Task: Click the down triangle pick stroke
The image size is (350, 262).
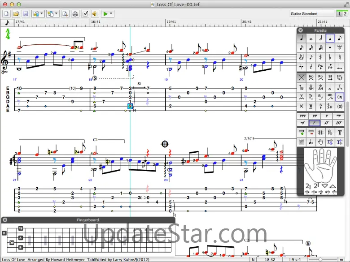Action: point(325,186)
